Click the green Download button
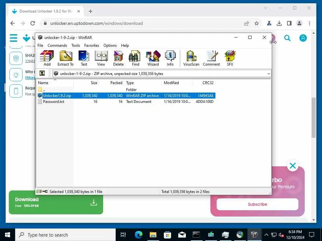Image resolution: width=322 pixels, height=241 pixels. point(56,202)
